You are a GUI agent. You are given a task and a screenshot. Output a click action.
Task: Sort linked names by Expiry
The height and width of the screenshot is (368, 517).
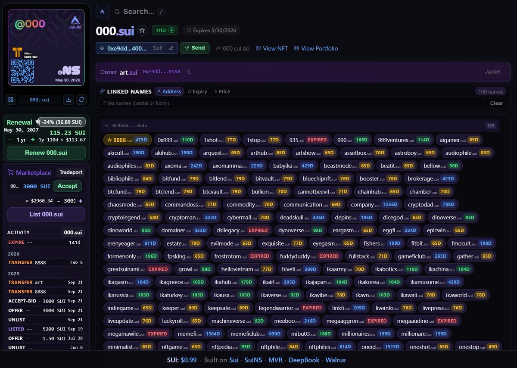[x=197, y=91]
